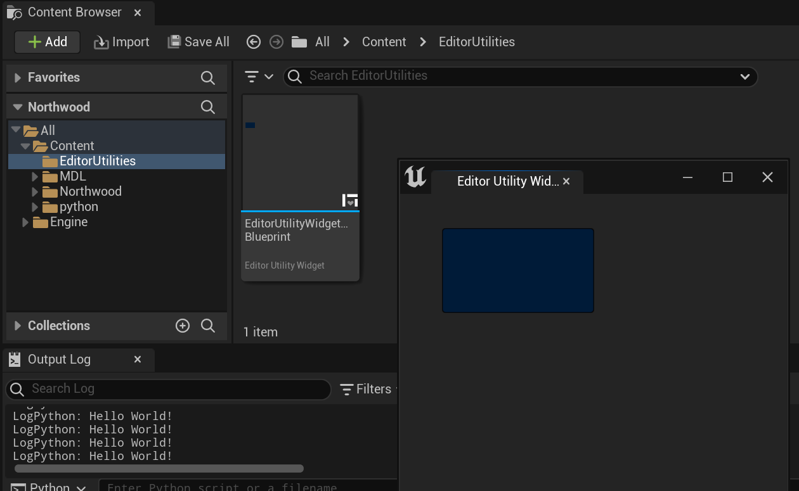Click the Python script input field
The width and height of the screenshot is (799, 491).
tap(249, 487)
